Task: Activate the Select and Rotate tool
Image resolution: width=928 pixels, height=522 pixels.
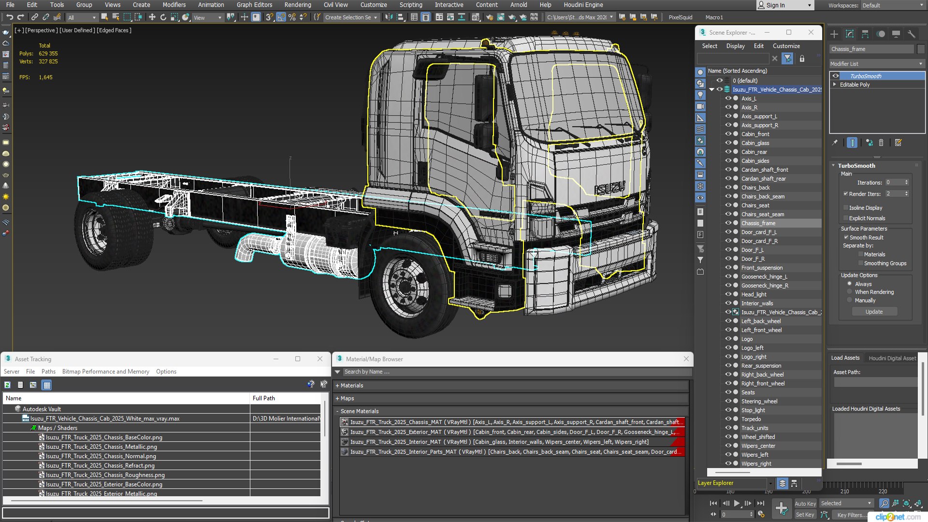Action: click(x=163, y=17)
